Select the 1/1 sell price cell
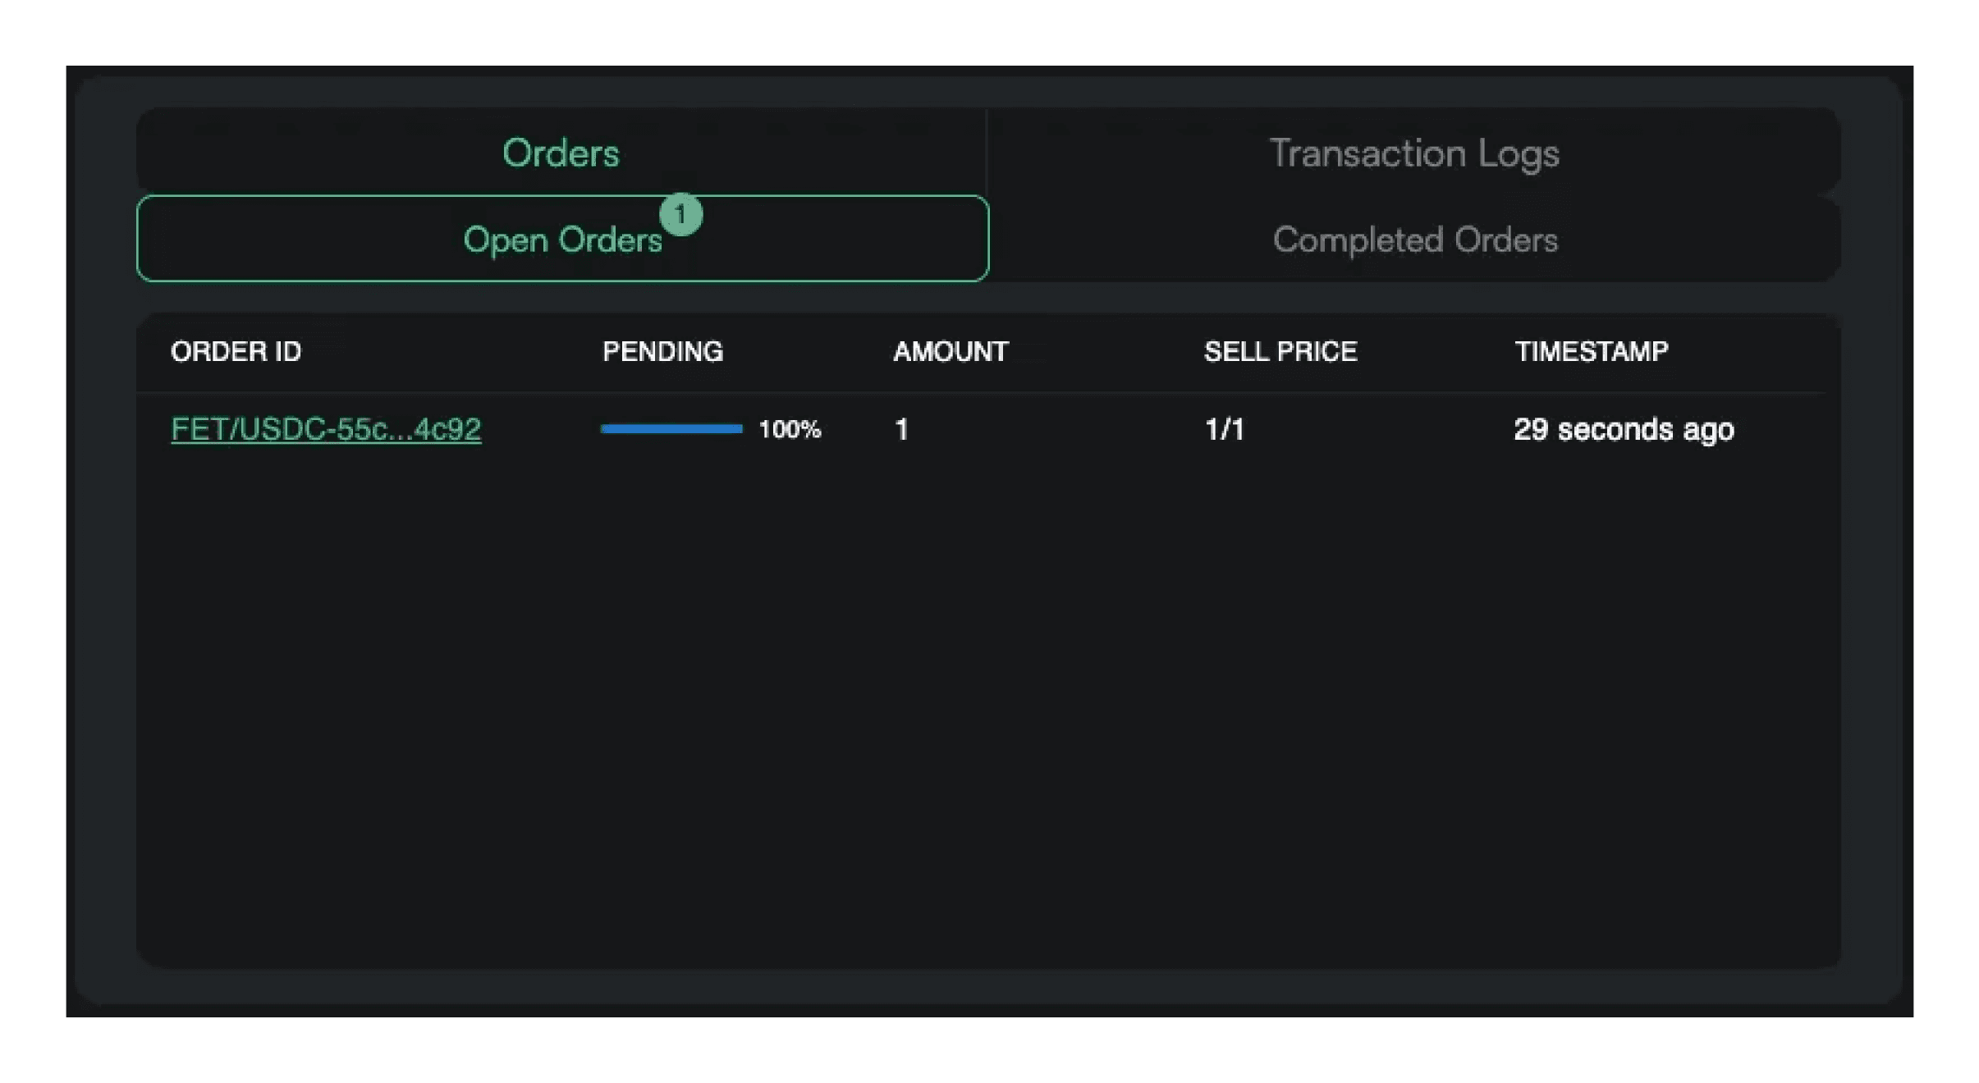1979x1083 pixels. tap(1224, 429)
